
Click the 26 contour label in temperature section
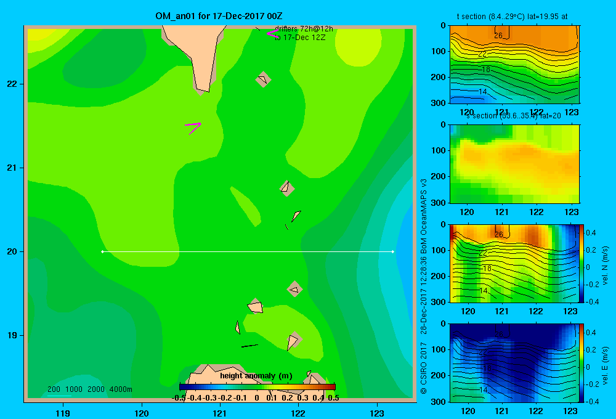(498, 36)
